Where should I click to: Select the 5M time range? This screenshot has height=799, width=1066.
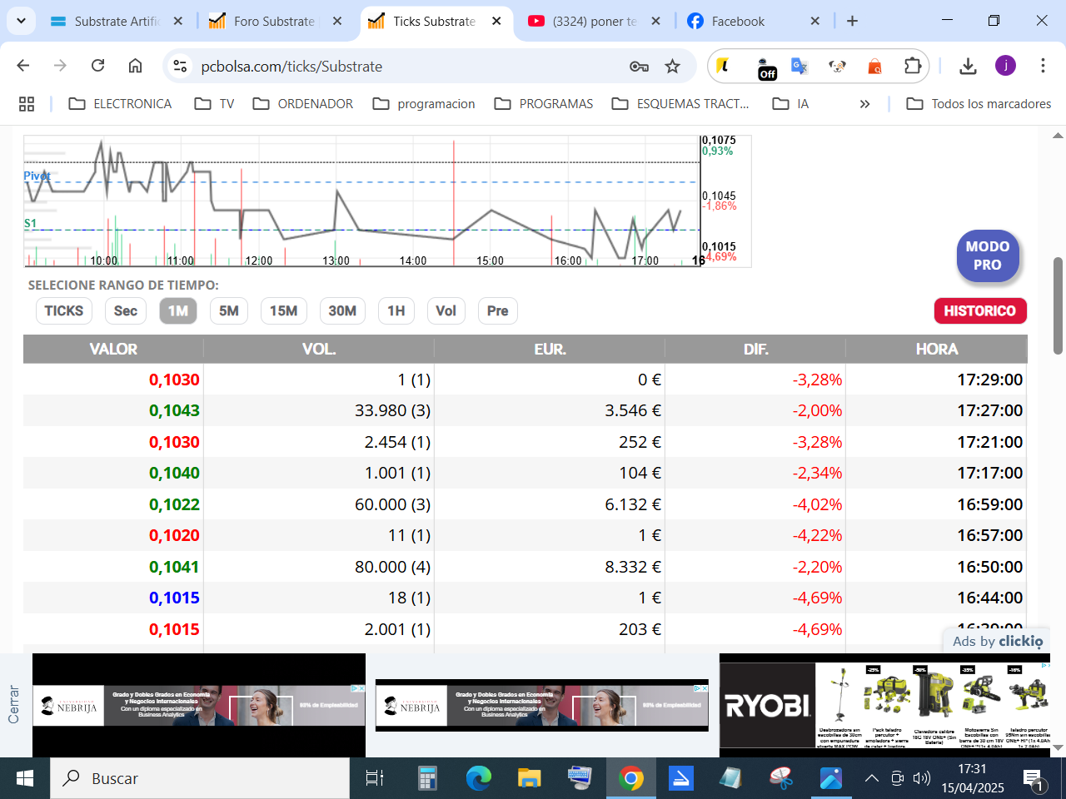coord(229,310)
